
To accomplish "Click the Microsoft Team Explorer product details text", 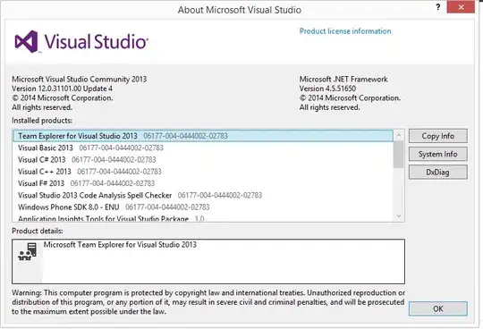I will tap(120, 245).
